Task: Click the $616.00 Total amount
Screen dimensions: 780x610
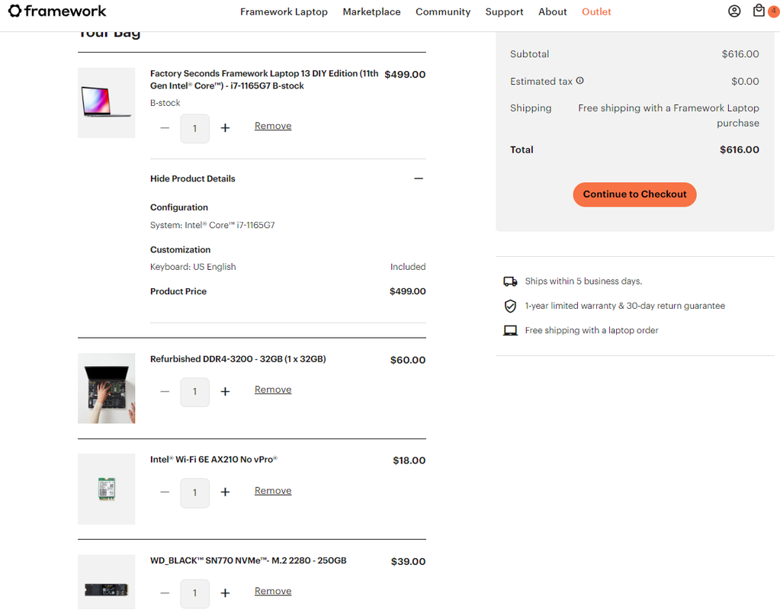Action: (x=740, y=149)
